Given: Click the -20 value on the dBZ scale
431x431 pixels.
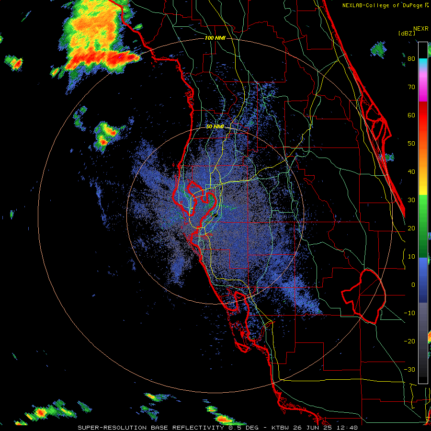Looking at the screenshot, I should pos(409,341).
